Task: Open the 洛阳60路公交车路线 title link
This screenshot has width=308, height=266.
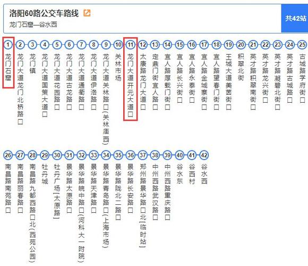Action: [44, 13]
